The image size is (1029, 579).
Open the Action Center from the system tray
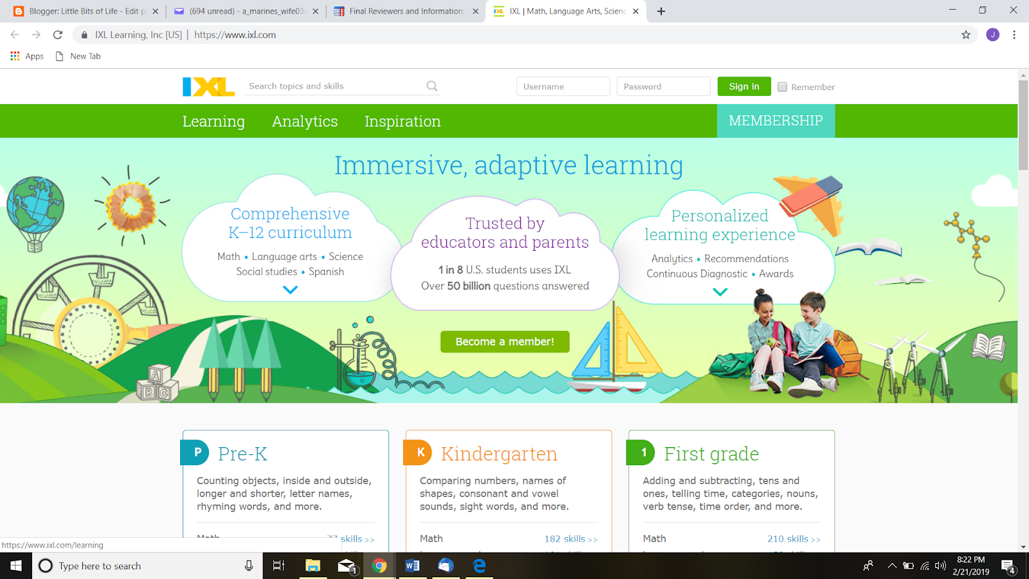[1006, 565]
